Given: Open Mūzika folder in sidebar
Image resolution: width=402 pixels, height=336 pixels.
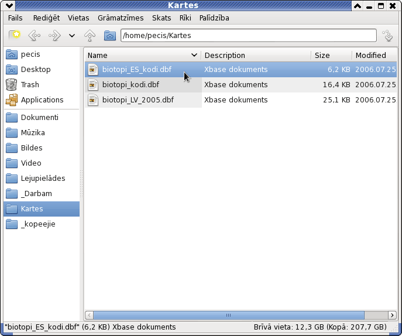Looking at the screenshot, I should (x=42, y=133).
